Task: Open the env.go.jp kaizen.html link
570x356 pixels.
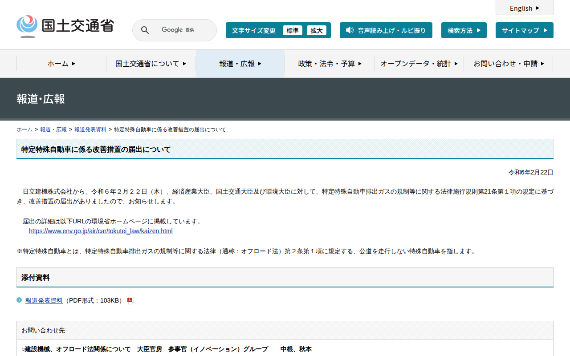Action: [101, 231]
